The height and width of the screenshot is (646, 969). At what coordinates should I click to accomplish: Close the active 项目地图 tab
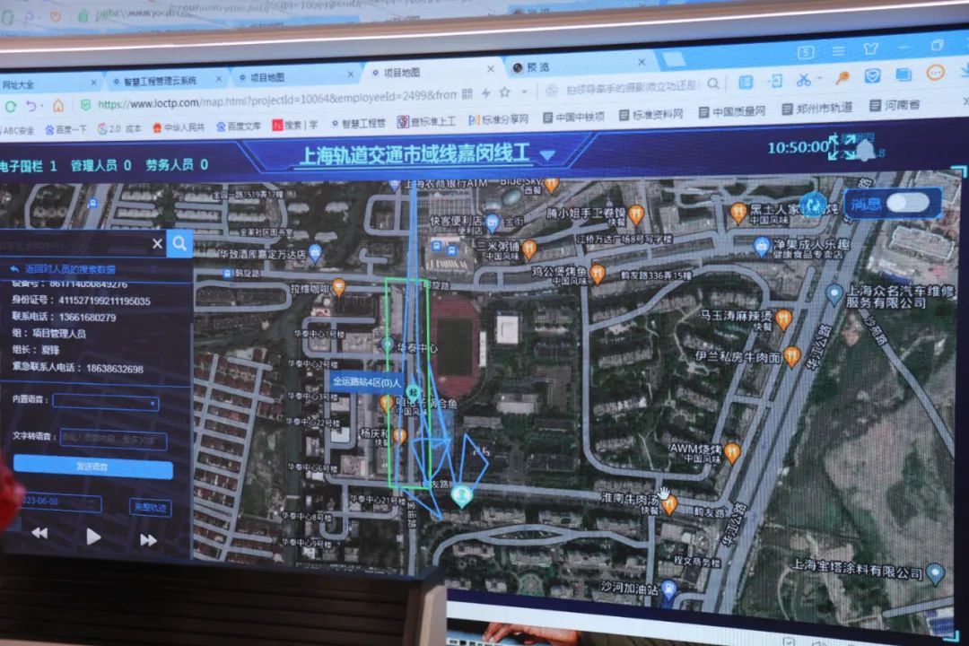[x=491, y=68]
